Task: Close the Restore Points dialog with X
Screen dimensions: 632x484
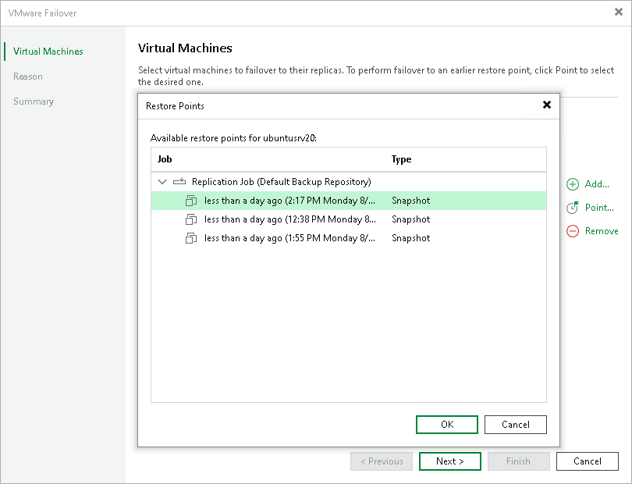Action: click(x=546, y=105)
